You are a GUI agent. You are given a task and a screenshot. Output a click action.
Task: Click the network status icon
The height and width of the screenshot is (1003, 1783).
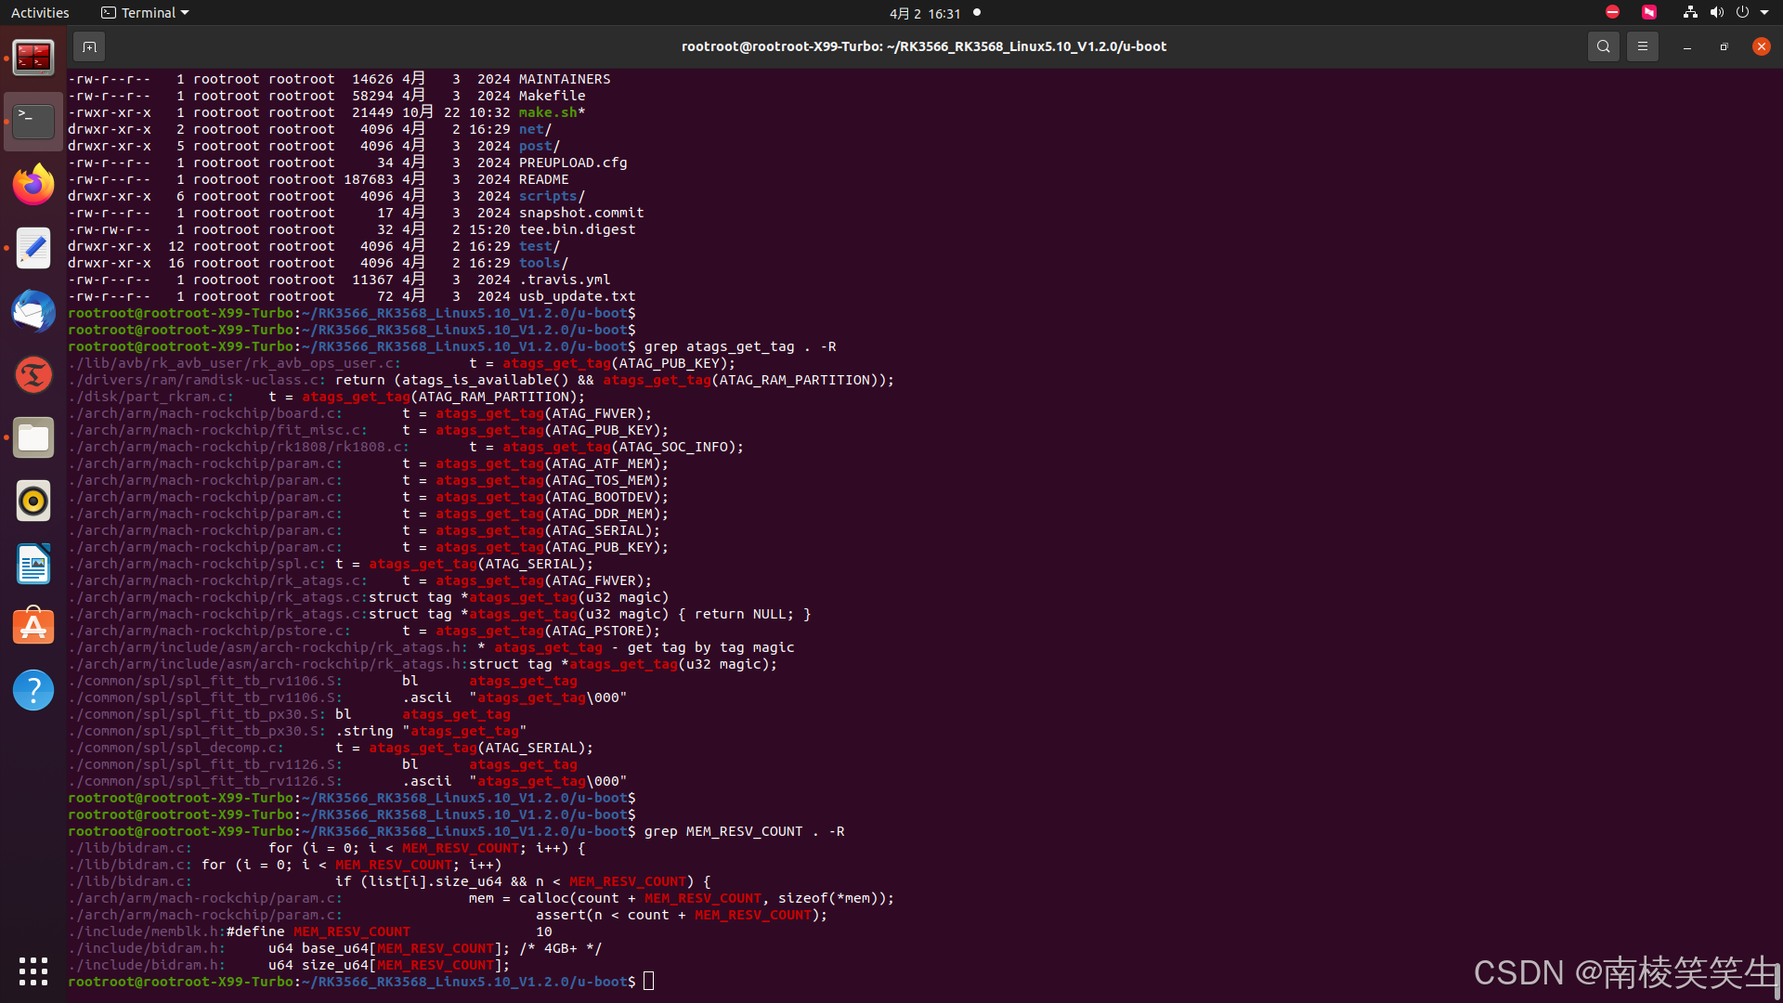tap(1690, 13)
